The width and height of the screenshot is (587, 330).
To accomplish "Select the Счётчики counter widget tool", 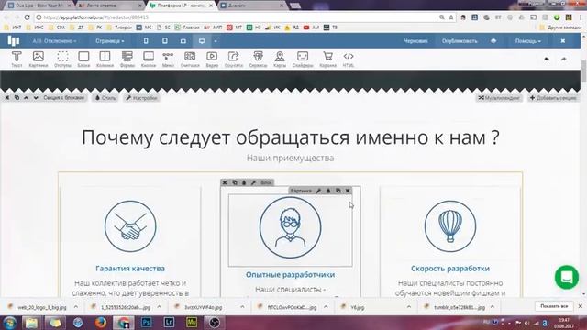I will 190,59.
